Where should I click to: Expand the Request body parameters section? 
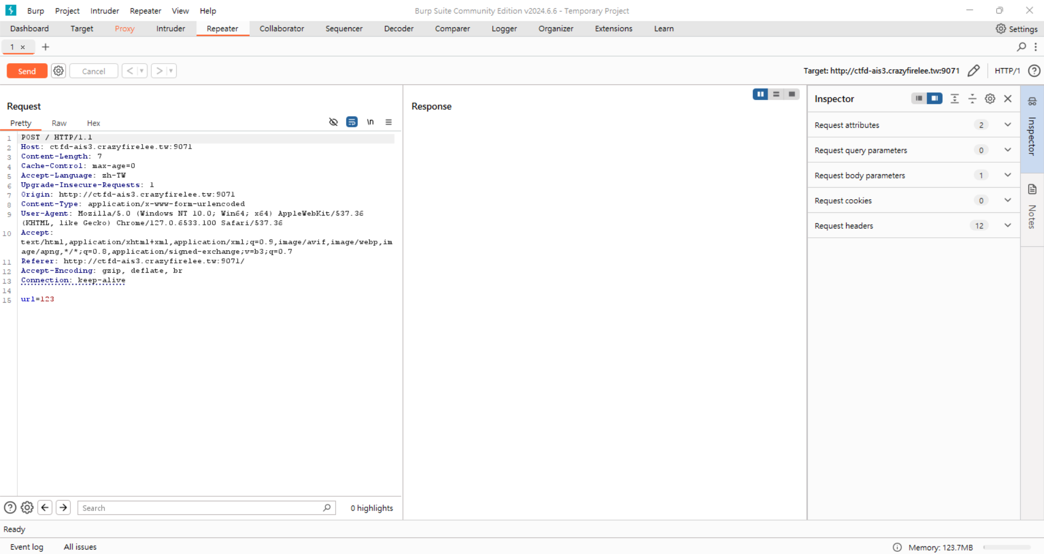pos(1007,175)
